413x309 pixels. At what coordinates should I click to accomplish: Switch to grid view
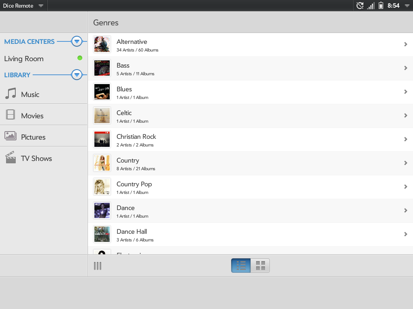pos(260,266)
